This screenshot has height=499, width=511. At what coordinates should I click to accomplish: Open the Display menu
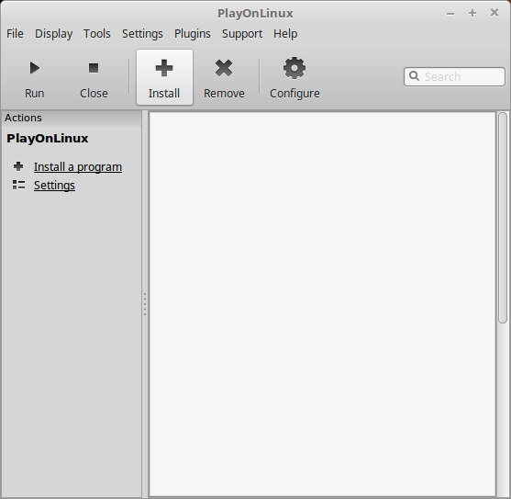pos(54,34)
